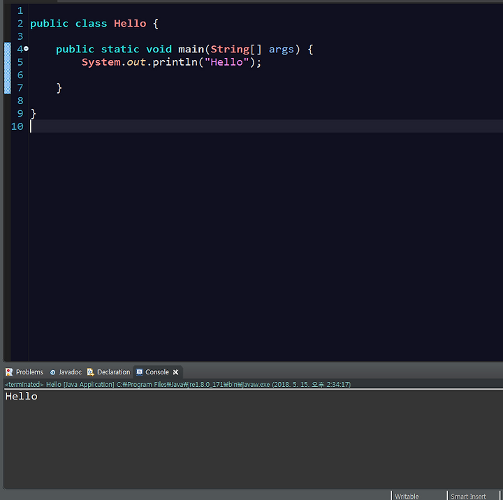Click the Problems tab icon

point(9,372)
